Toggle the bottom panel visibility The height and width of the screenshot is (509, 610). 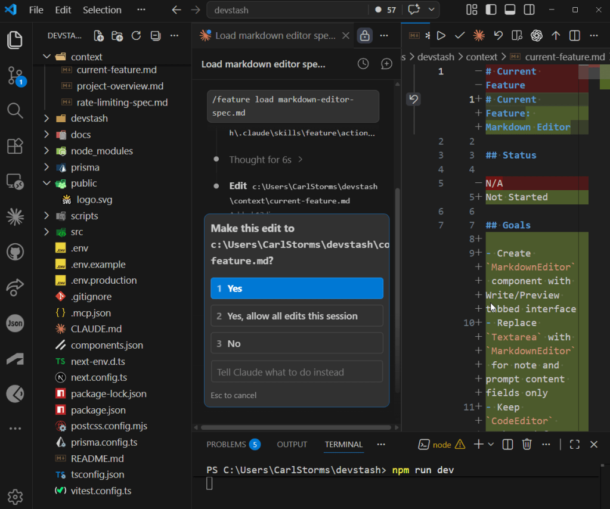point(510,10)
